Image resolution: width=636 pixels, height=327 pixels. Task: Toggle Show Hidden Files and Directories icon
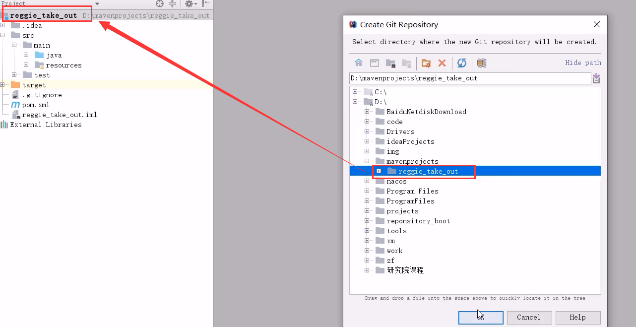(481, 63)
